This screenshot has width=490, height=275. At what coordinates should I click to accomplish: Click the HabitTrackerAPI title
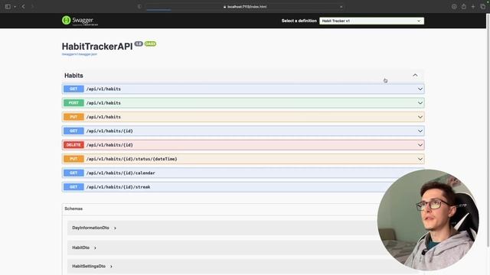[x=97, y=46]
